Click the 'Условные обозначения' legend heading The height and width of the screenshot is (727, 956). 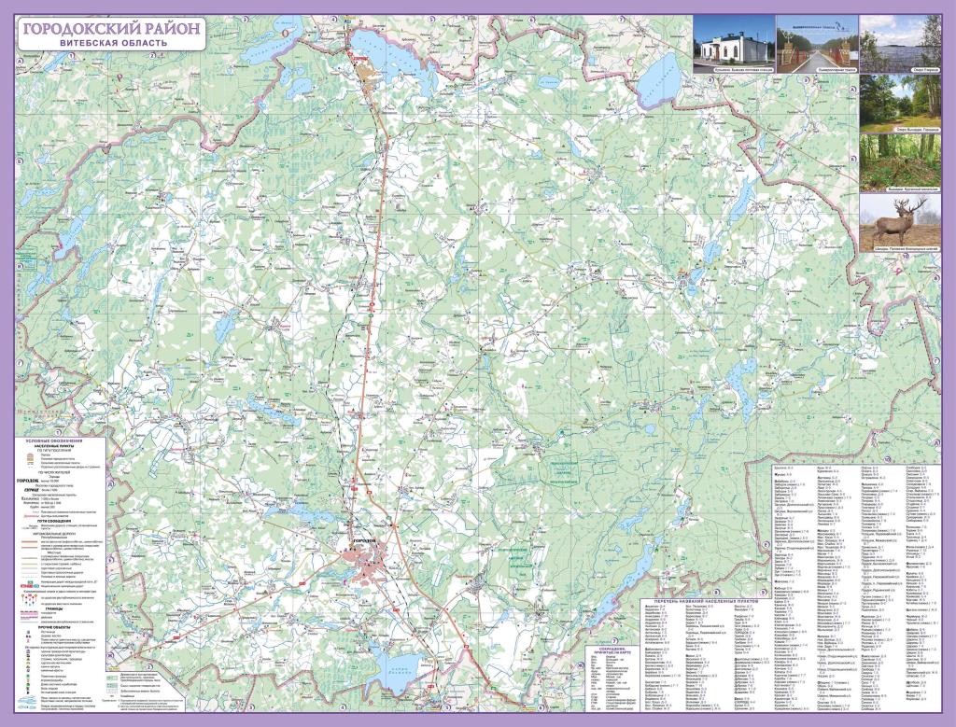pyautogui.click(x=60, y=440)
